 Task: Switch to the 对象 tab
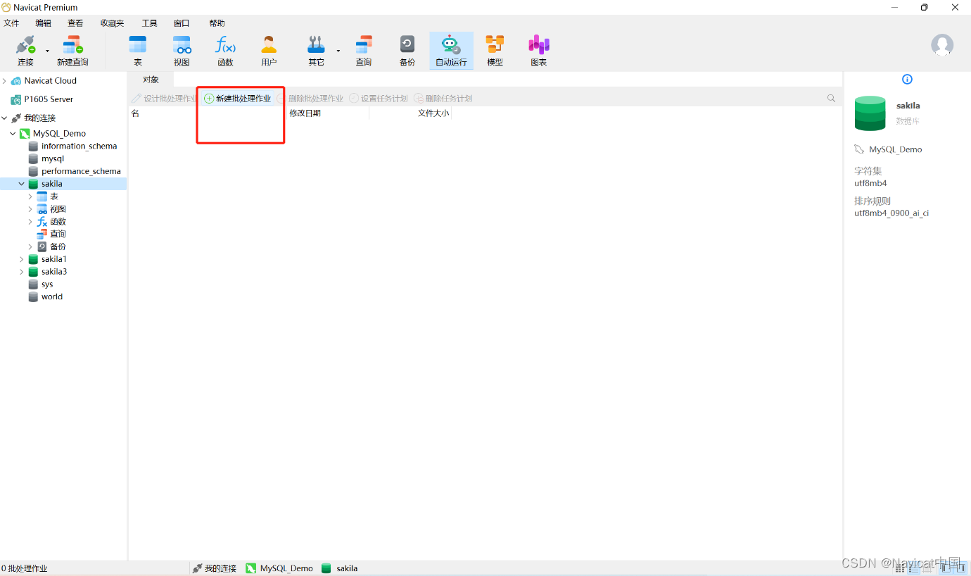(x=151, y=80)
